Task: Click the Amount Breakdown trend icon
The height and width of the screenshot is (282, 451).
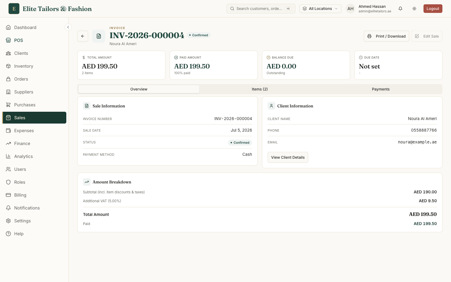Action: 87,182
